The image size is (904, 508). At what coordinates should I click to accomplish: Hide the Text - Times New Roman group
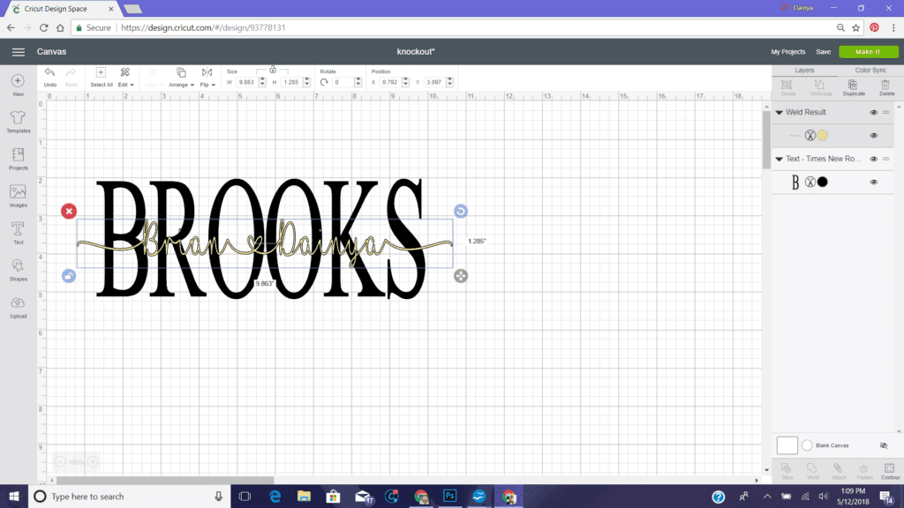pyautogui.click(x=873, y=159)
